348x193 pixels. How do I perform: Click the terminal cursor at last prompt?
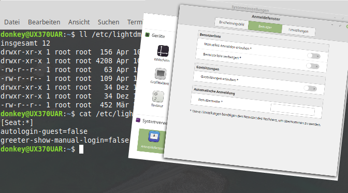[x=81, y=149]
